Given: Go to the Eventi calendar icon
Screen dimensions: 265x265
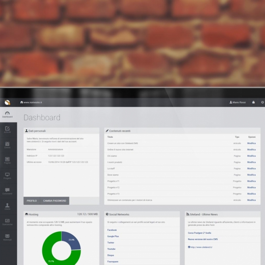Looking at the screenshot, I should 7,145.
